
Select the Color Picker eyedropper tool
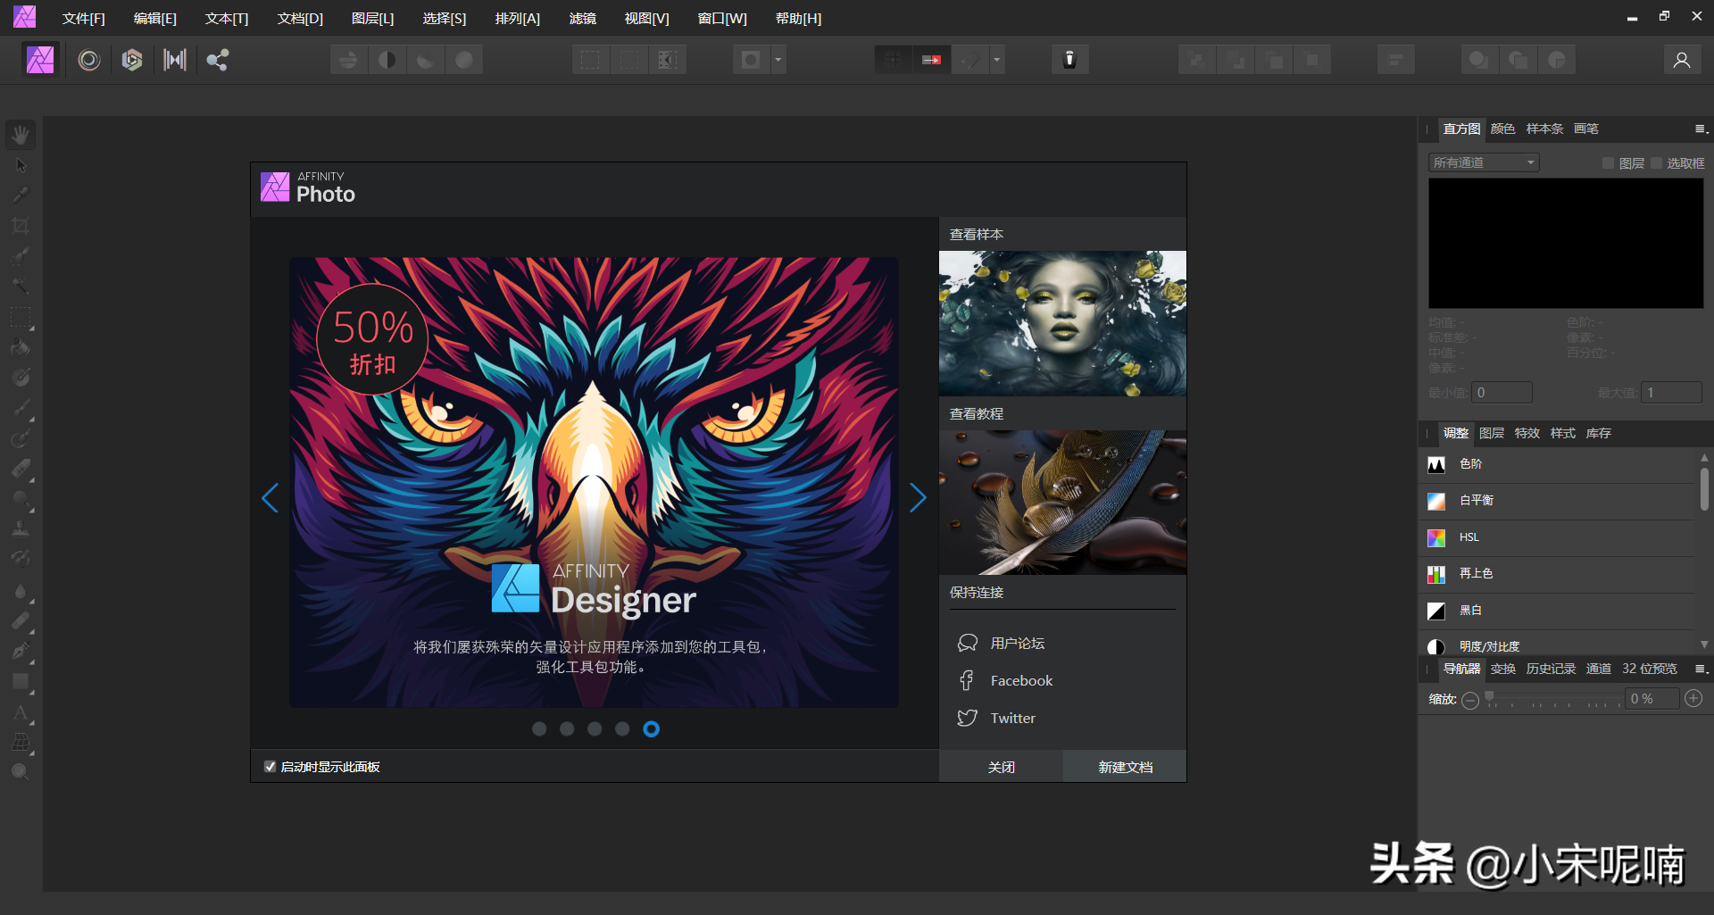[21, 195]
